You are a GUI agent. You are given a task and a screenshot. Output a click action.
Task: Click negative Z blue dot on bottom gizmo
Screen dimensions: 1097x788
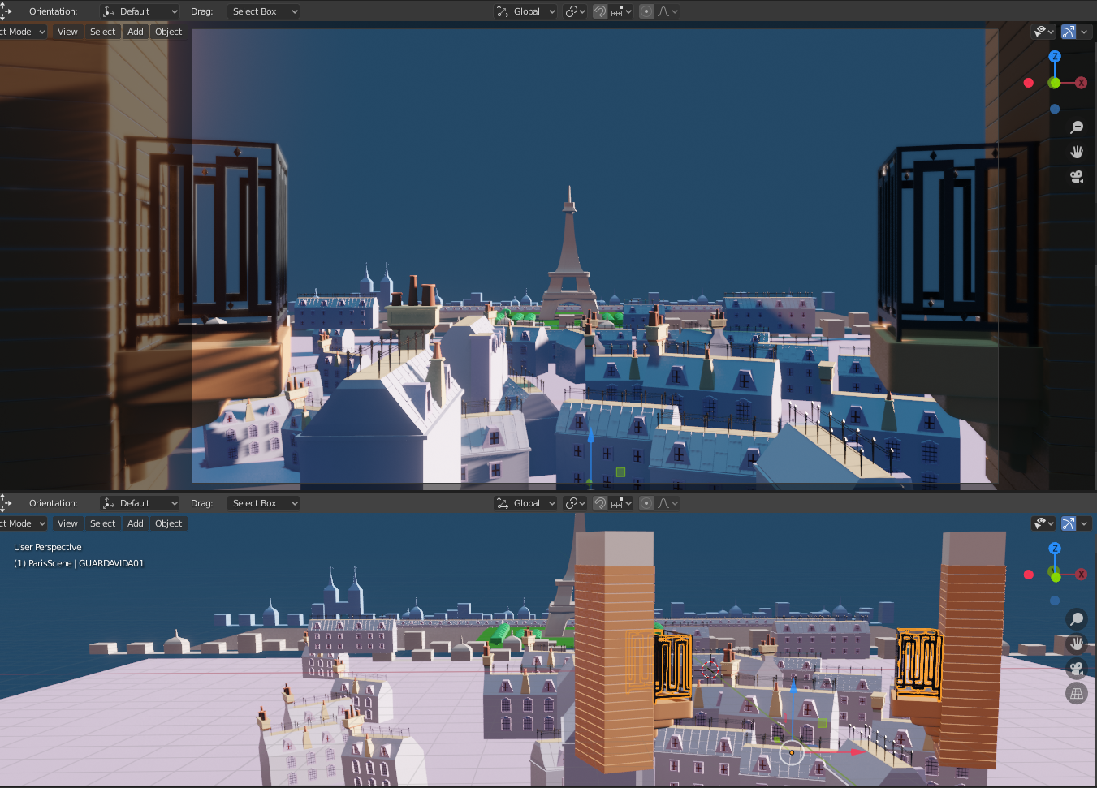[x=1055, y=601]
